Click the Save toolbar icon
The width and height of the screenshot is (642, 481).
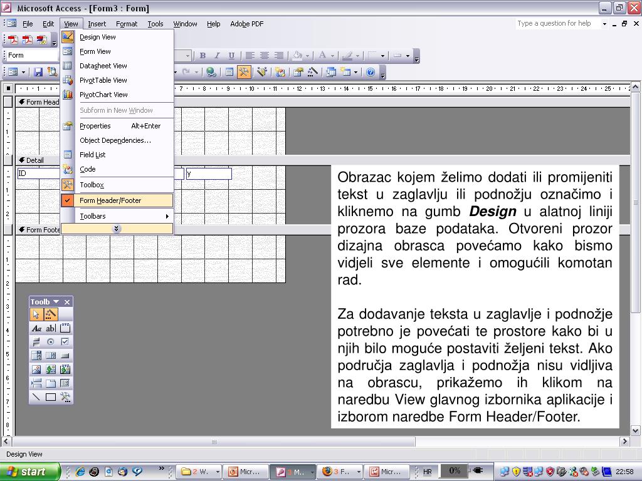[38, 73]
